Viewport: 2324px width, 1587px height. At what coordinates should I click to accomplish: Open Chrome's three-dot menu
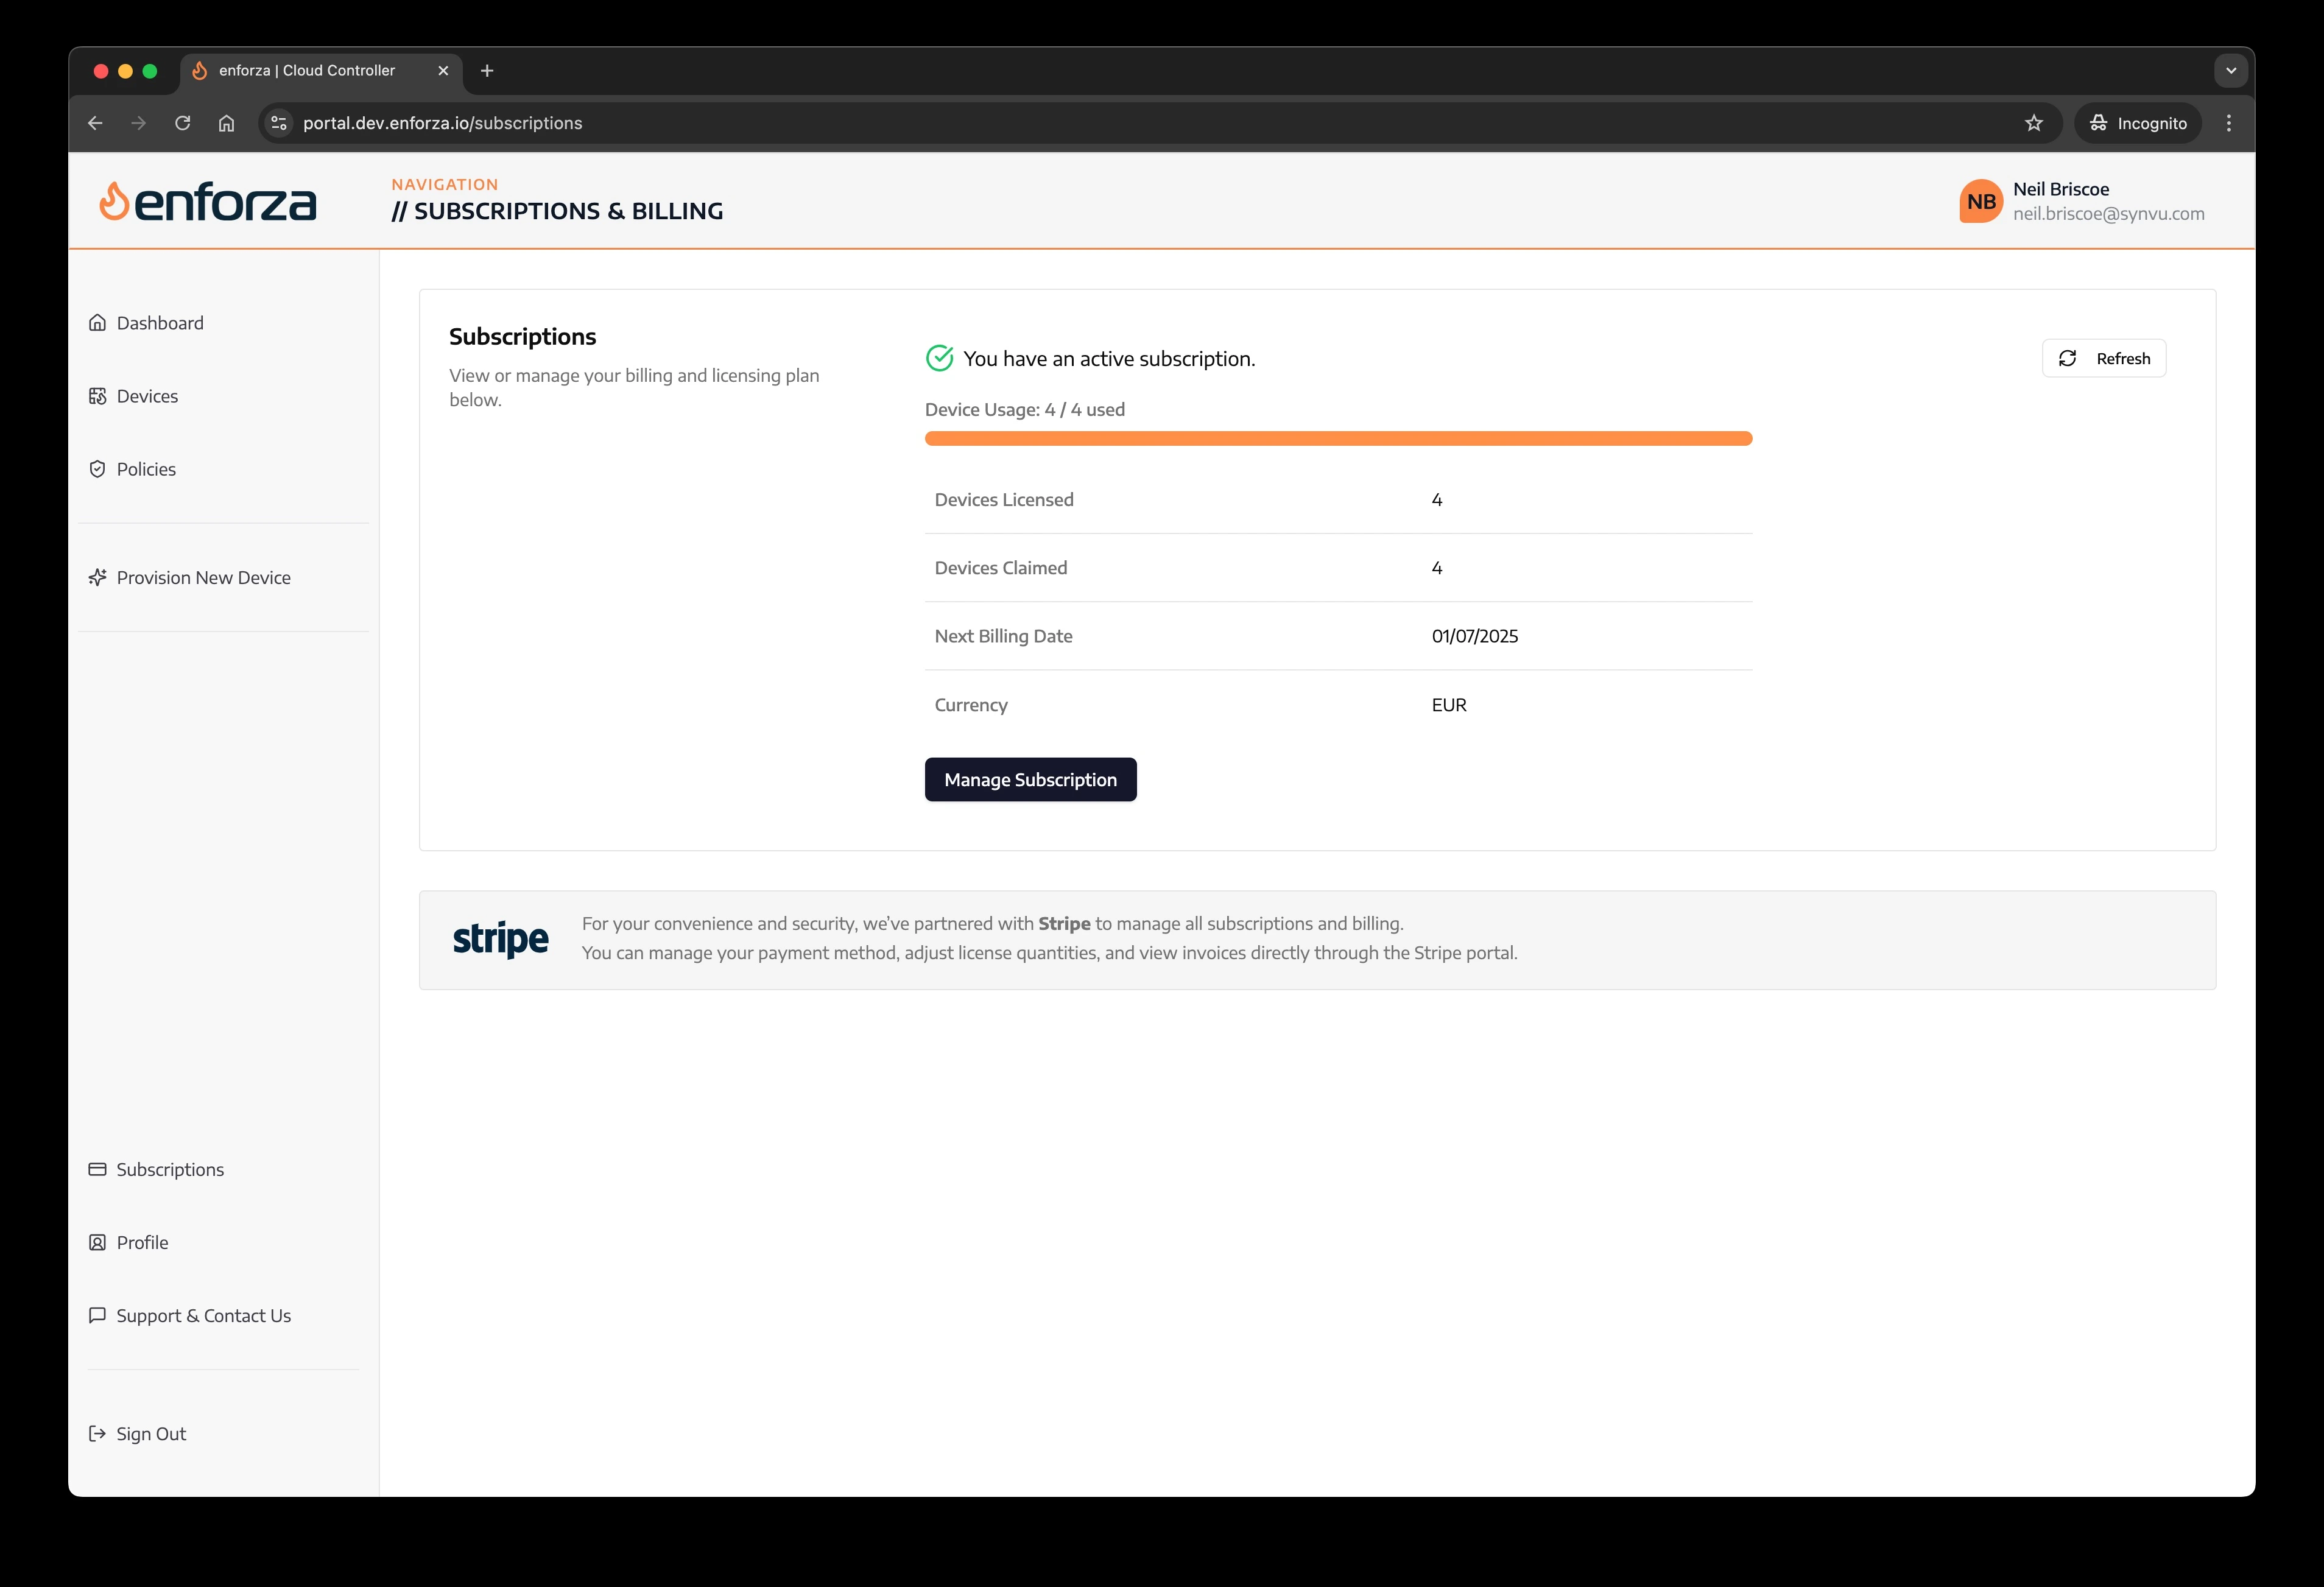point(2228,122)
